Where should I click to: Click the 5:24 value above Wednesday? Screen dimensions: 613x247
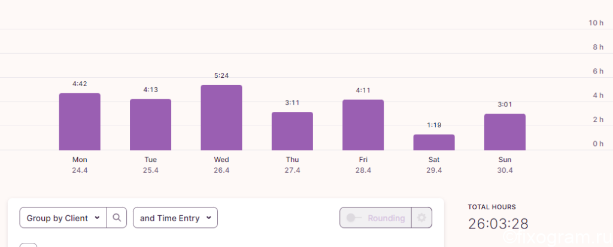[221, 75]
